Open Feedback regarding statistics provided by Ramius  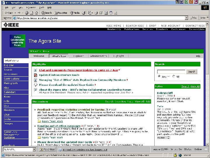tap(71, 110)
